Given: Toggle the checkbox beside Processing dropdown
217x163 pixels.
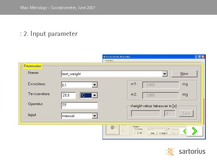Looking at the screenshot, I should [169, 129].
